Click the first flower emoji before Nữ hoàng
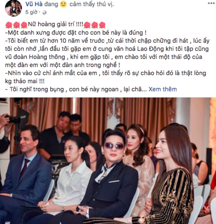 pyautogui.click(x=9, y=25)
